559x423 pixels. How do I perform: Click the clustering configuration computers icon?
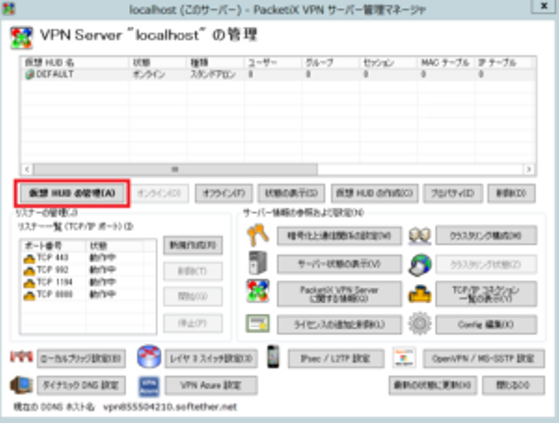[420, 236]
